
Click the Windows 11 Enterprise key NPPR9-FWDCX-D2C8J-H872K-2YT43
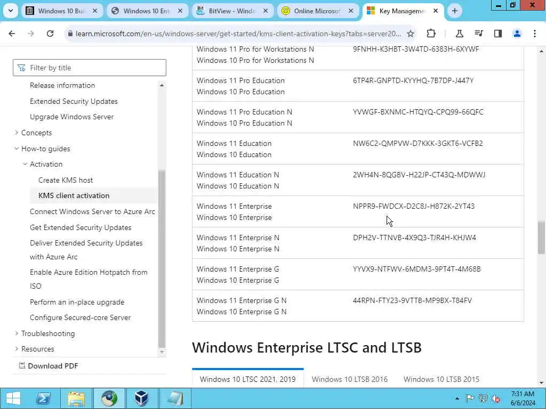414,206
